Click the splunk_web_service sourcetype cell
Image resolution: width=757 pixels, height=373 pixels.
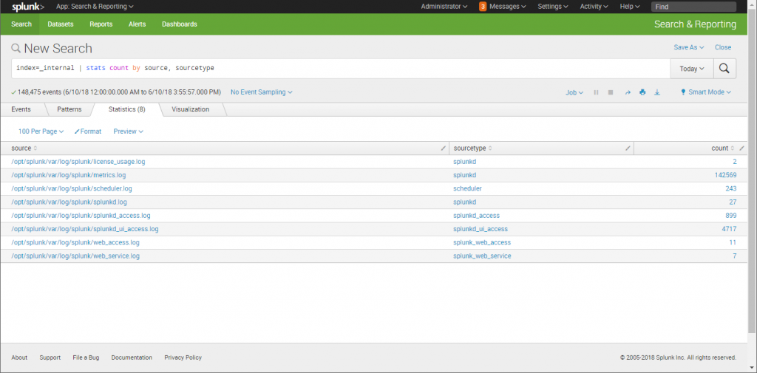click(x=482, y=256)
